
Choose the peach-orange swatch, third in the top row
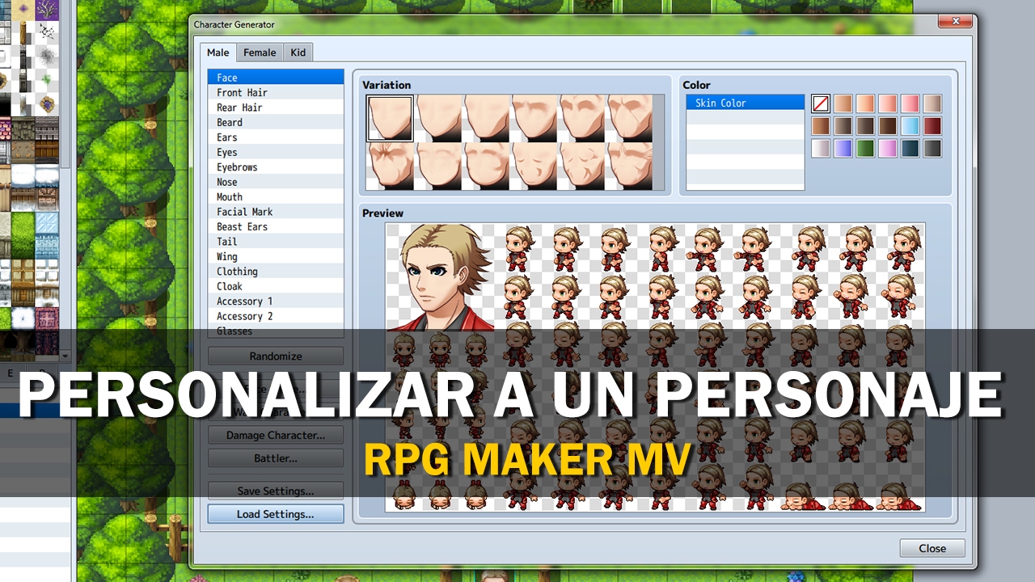866,103
